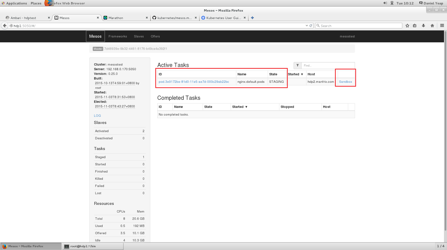Reload the page using the refresh icon
This screenshot has width=447, height=250.
[x=311, y=26]
